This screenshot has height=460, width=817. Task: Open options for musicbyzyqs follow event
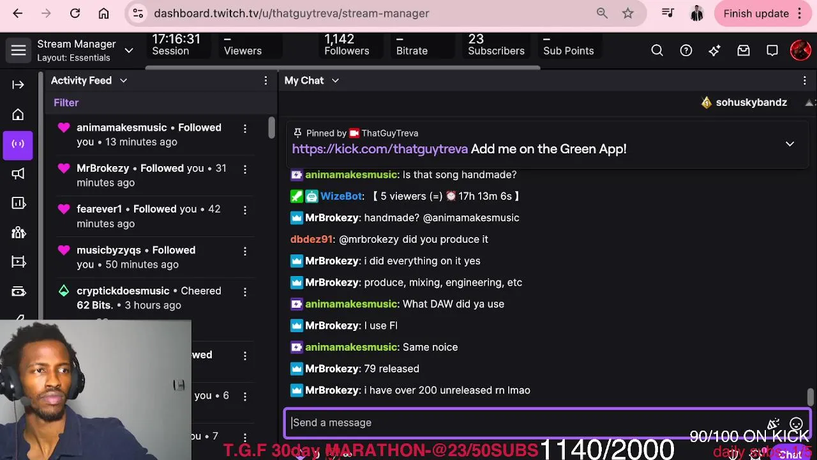(244, 251)
